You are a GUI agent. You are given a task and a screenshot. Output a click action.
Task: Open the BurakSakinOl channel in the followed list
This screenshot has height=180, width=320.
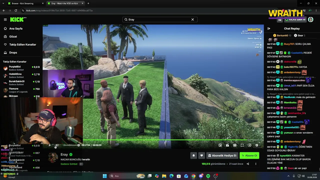pyautogui.click(x=21, y=83)
